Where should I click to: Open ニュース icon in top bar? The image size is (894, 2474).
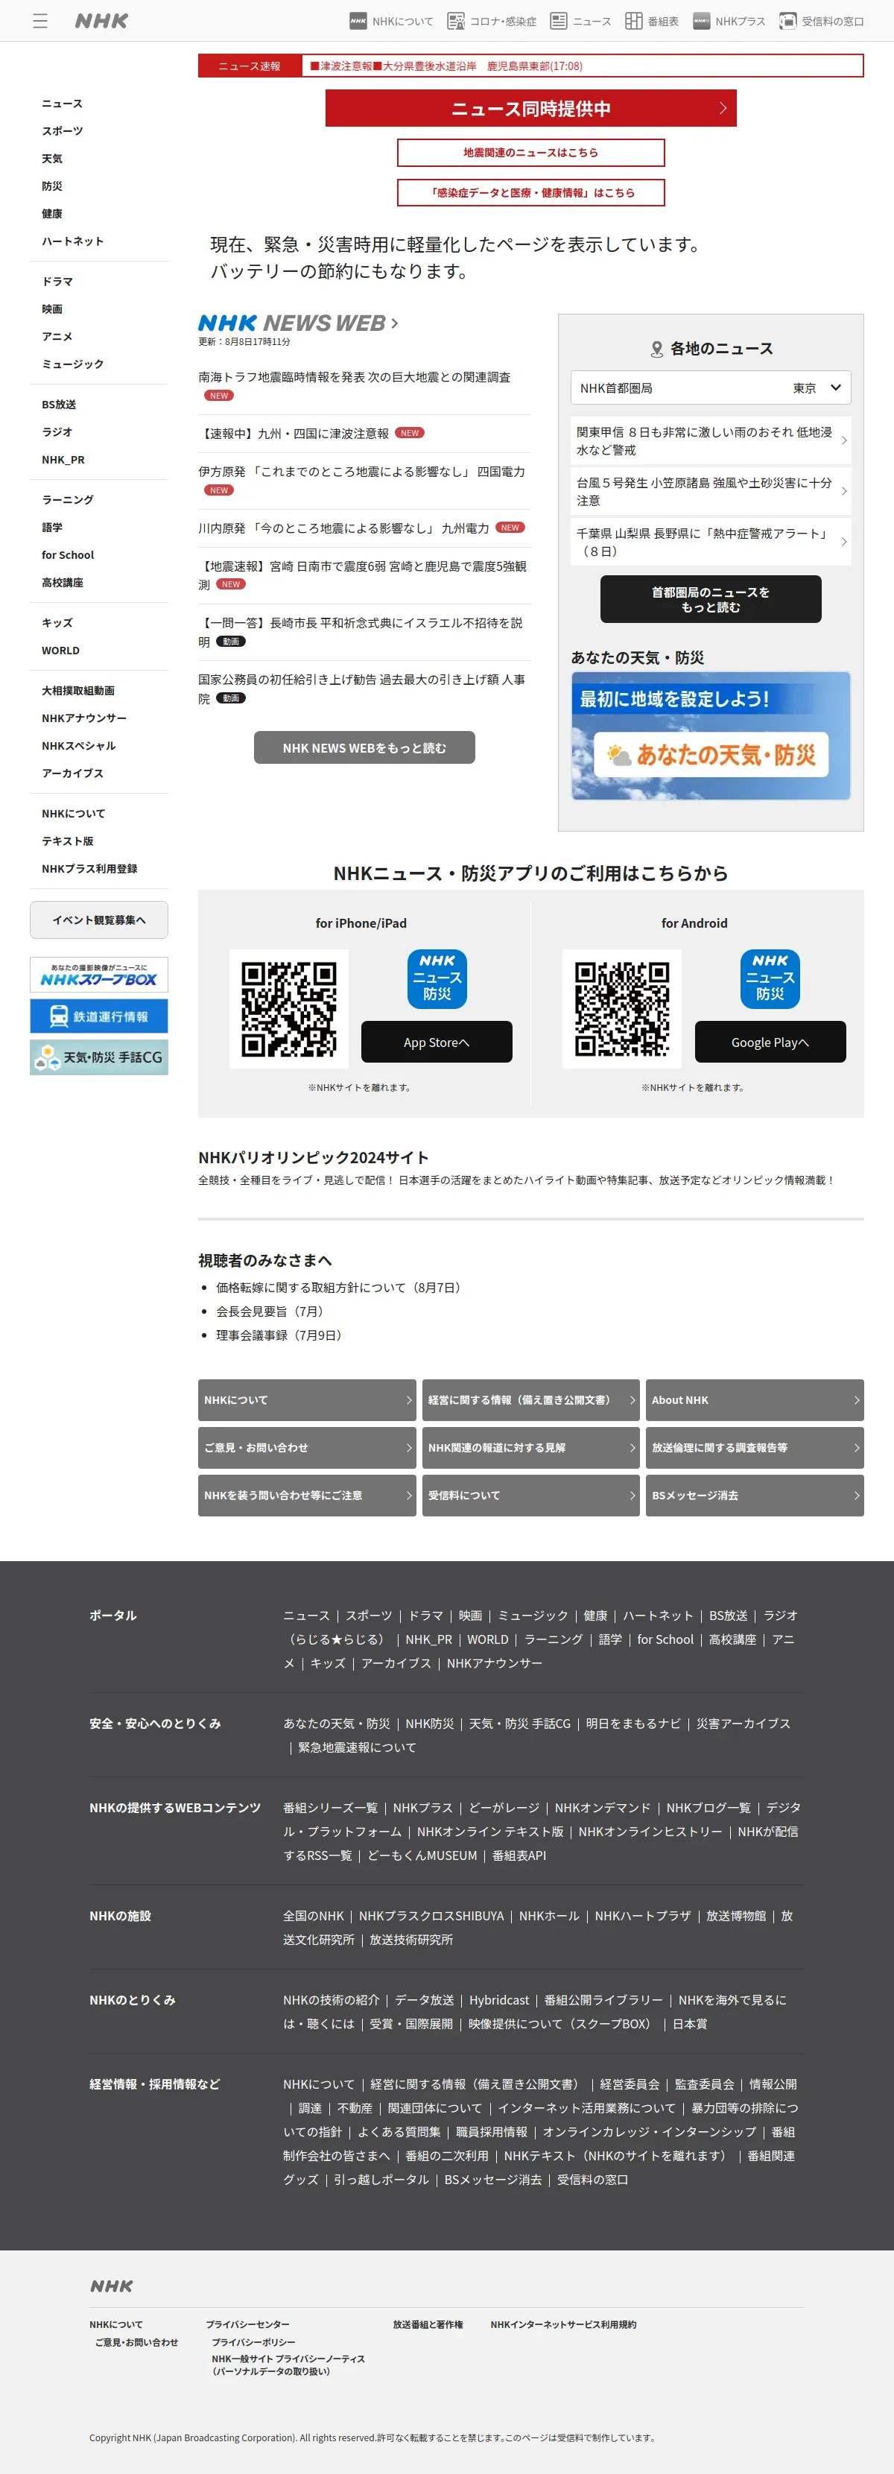point(580,20)
